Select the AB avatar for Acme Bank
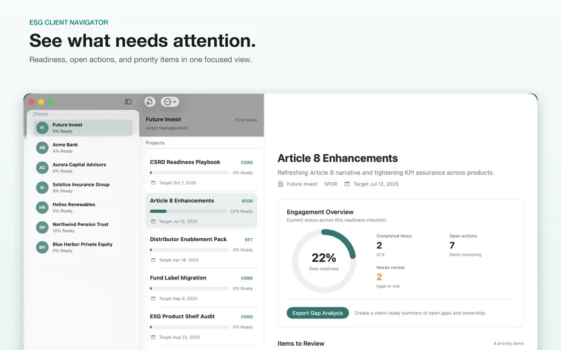This screenshot has height=350, width=561. (x=42, y=148)
